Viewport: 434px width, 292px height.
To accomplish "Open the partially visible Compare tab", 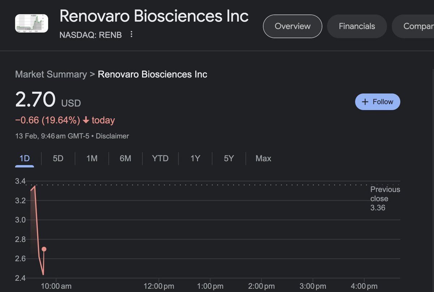I will point(413,26).
